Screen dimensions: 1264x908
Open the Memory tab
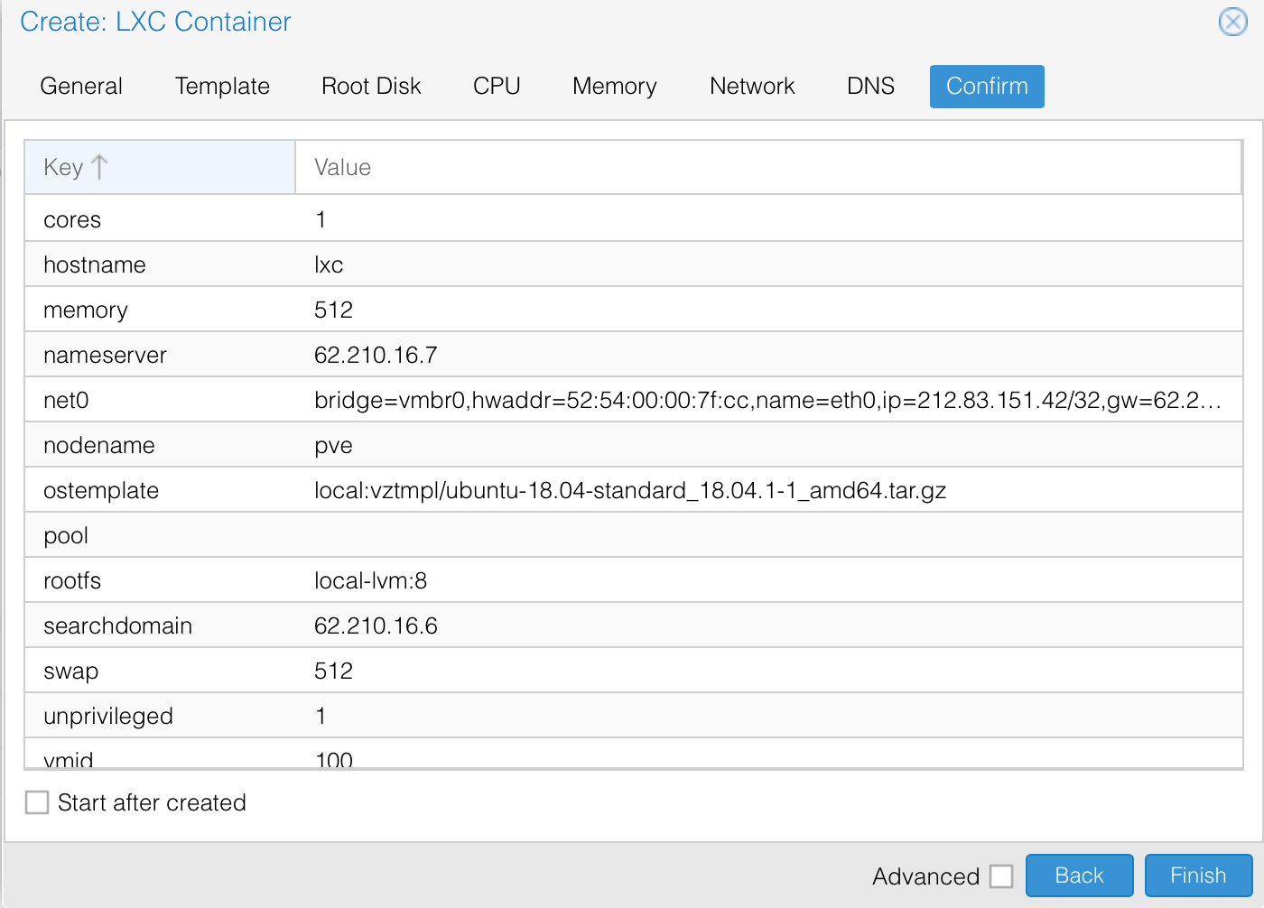614,87
